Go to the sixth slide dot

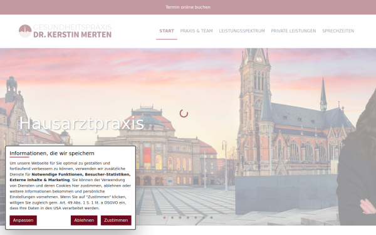(204, 217)
